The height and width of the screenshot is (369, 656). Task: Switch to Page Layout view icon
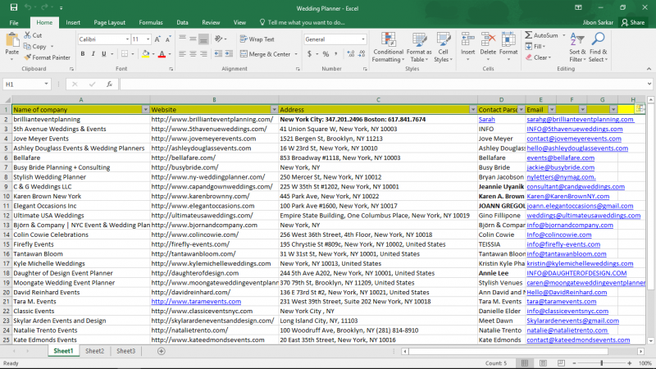543,362
